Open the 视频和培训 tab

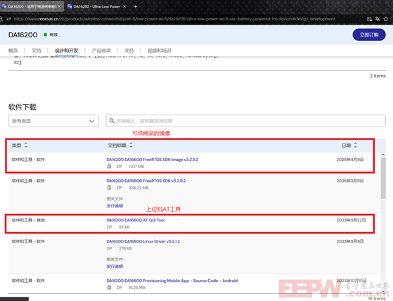pyautogui.click(x=160, y=51)
